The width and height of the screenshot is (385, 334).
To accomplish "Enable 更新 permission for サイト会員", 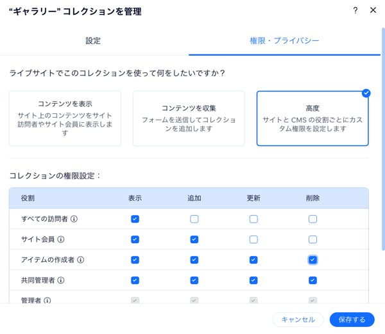I will (x=253, y=239).
